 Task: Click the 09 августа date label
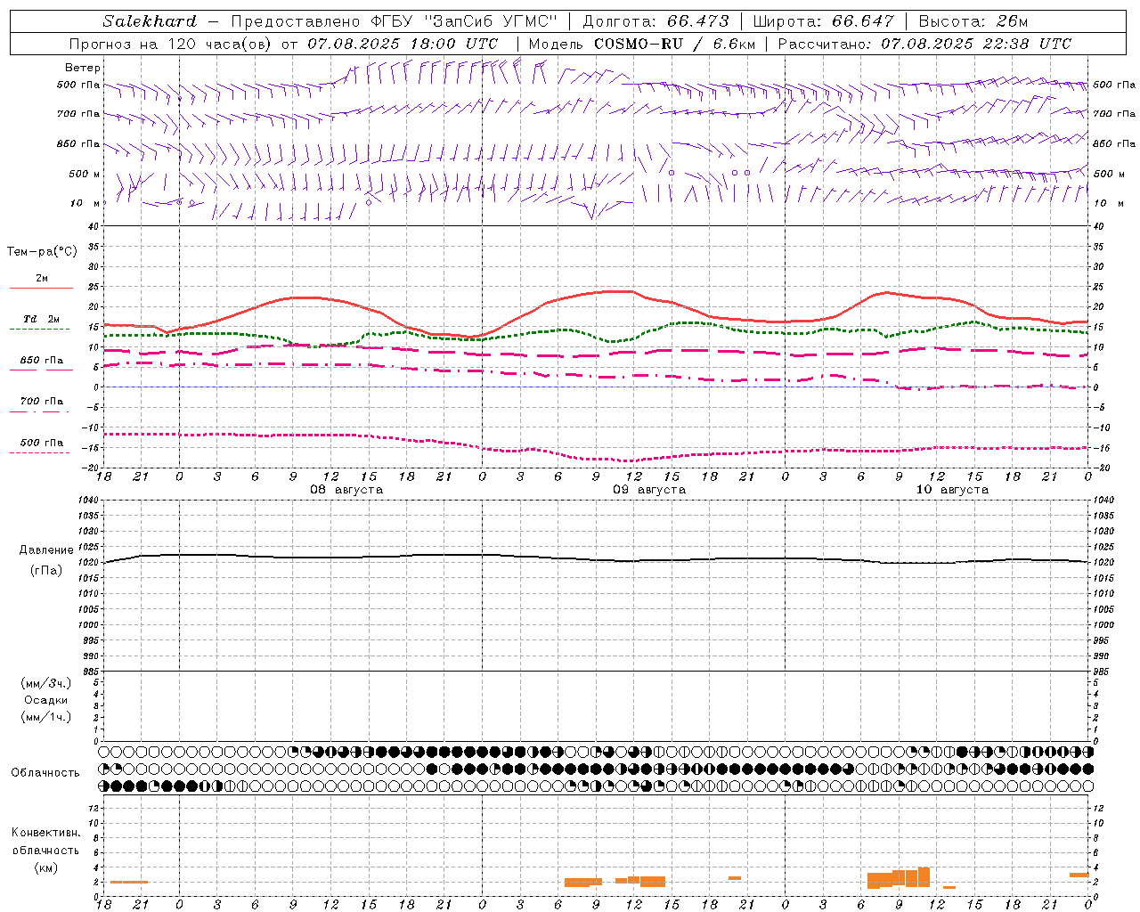click(649, 490)
